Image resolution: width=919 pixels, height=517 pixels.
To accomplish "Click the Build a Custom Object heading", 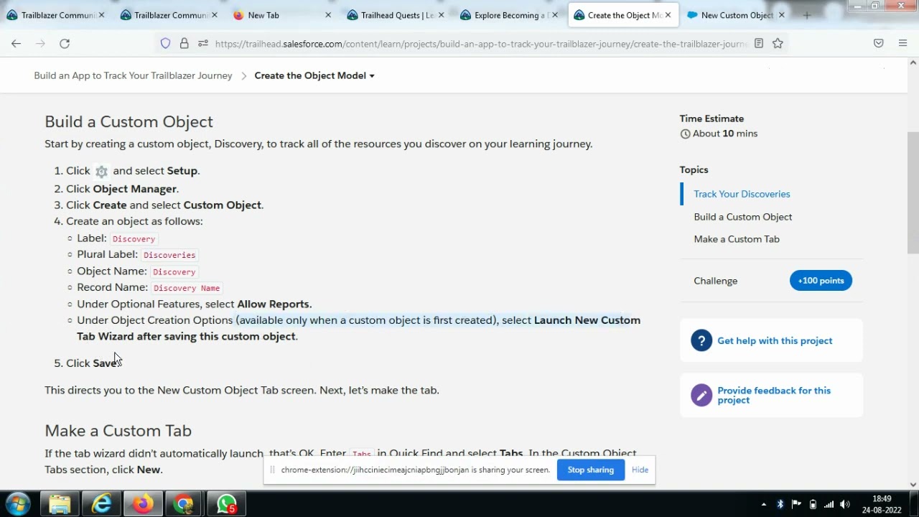I will tap(129, 122).
